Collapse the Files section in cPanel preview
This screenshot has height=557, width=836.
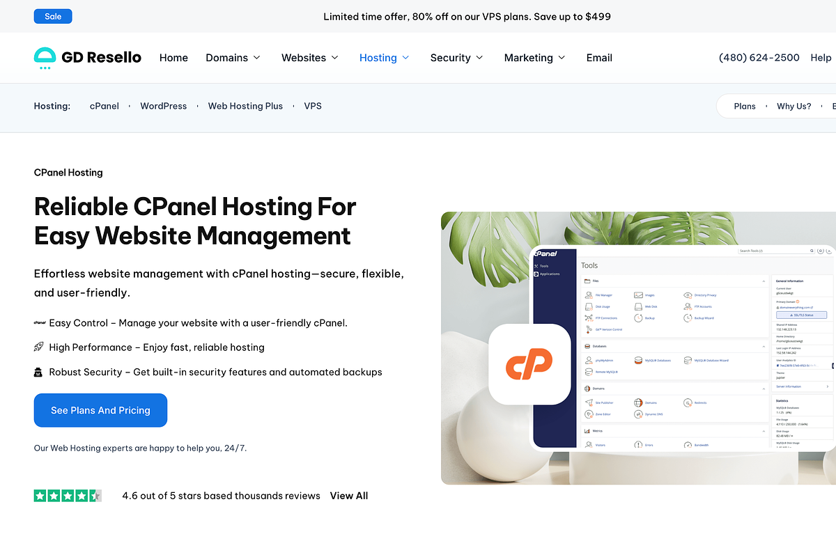pos(764,281)
